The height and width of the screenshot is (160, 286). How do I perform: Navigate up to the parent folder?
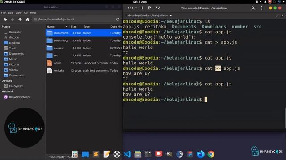(20, 19)
